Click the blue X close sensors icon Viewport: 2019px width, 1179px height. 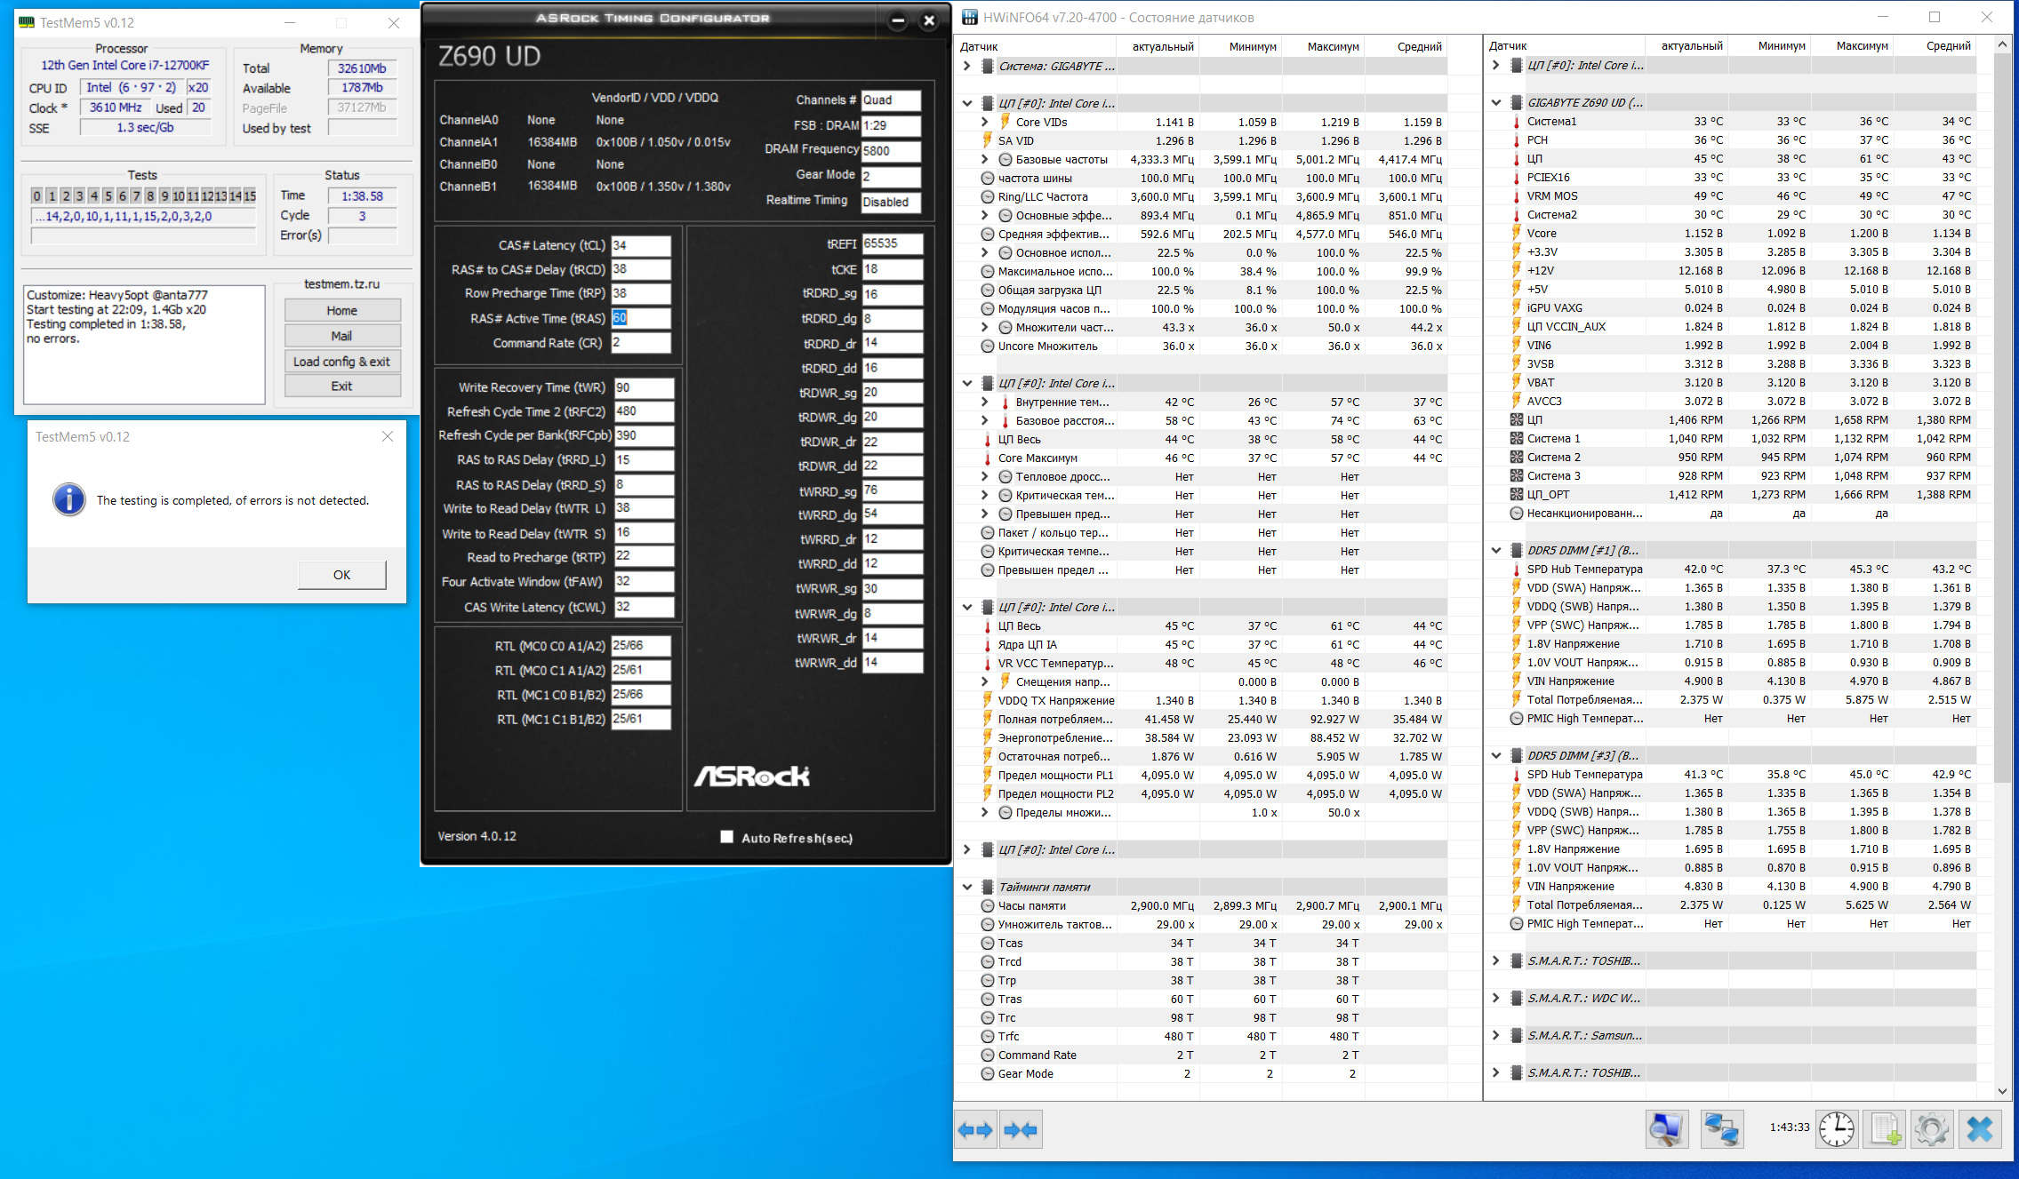tap(1980, 1130)
